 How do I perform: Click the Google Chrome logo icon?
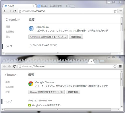pyautogui.click(x=31, y=84)
